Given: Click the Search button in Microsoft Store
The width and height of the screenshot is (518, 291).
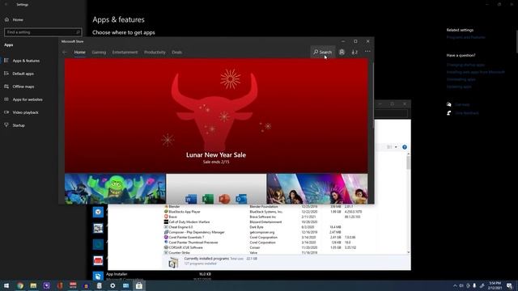Looking at the screenshot, I should tap(322, 52).
